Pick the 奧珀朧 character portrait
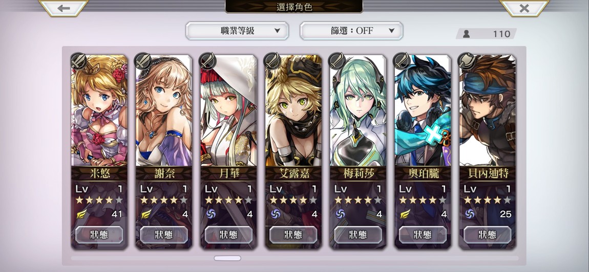The image size is (589, 272). (423, 110)
